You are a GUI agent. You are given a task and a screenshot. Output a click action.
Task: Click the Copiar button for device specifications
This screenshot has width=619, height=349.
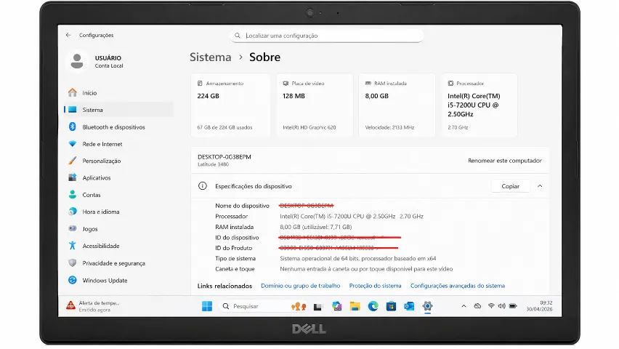(511, 186)
